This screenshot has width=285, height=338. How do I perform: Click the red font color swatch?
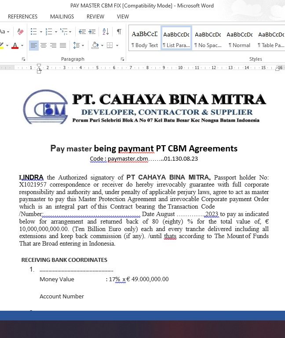tap(15, 45)
